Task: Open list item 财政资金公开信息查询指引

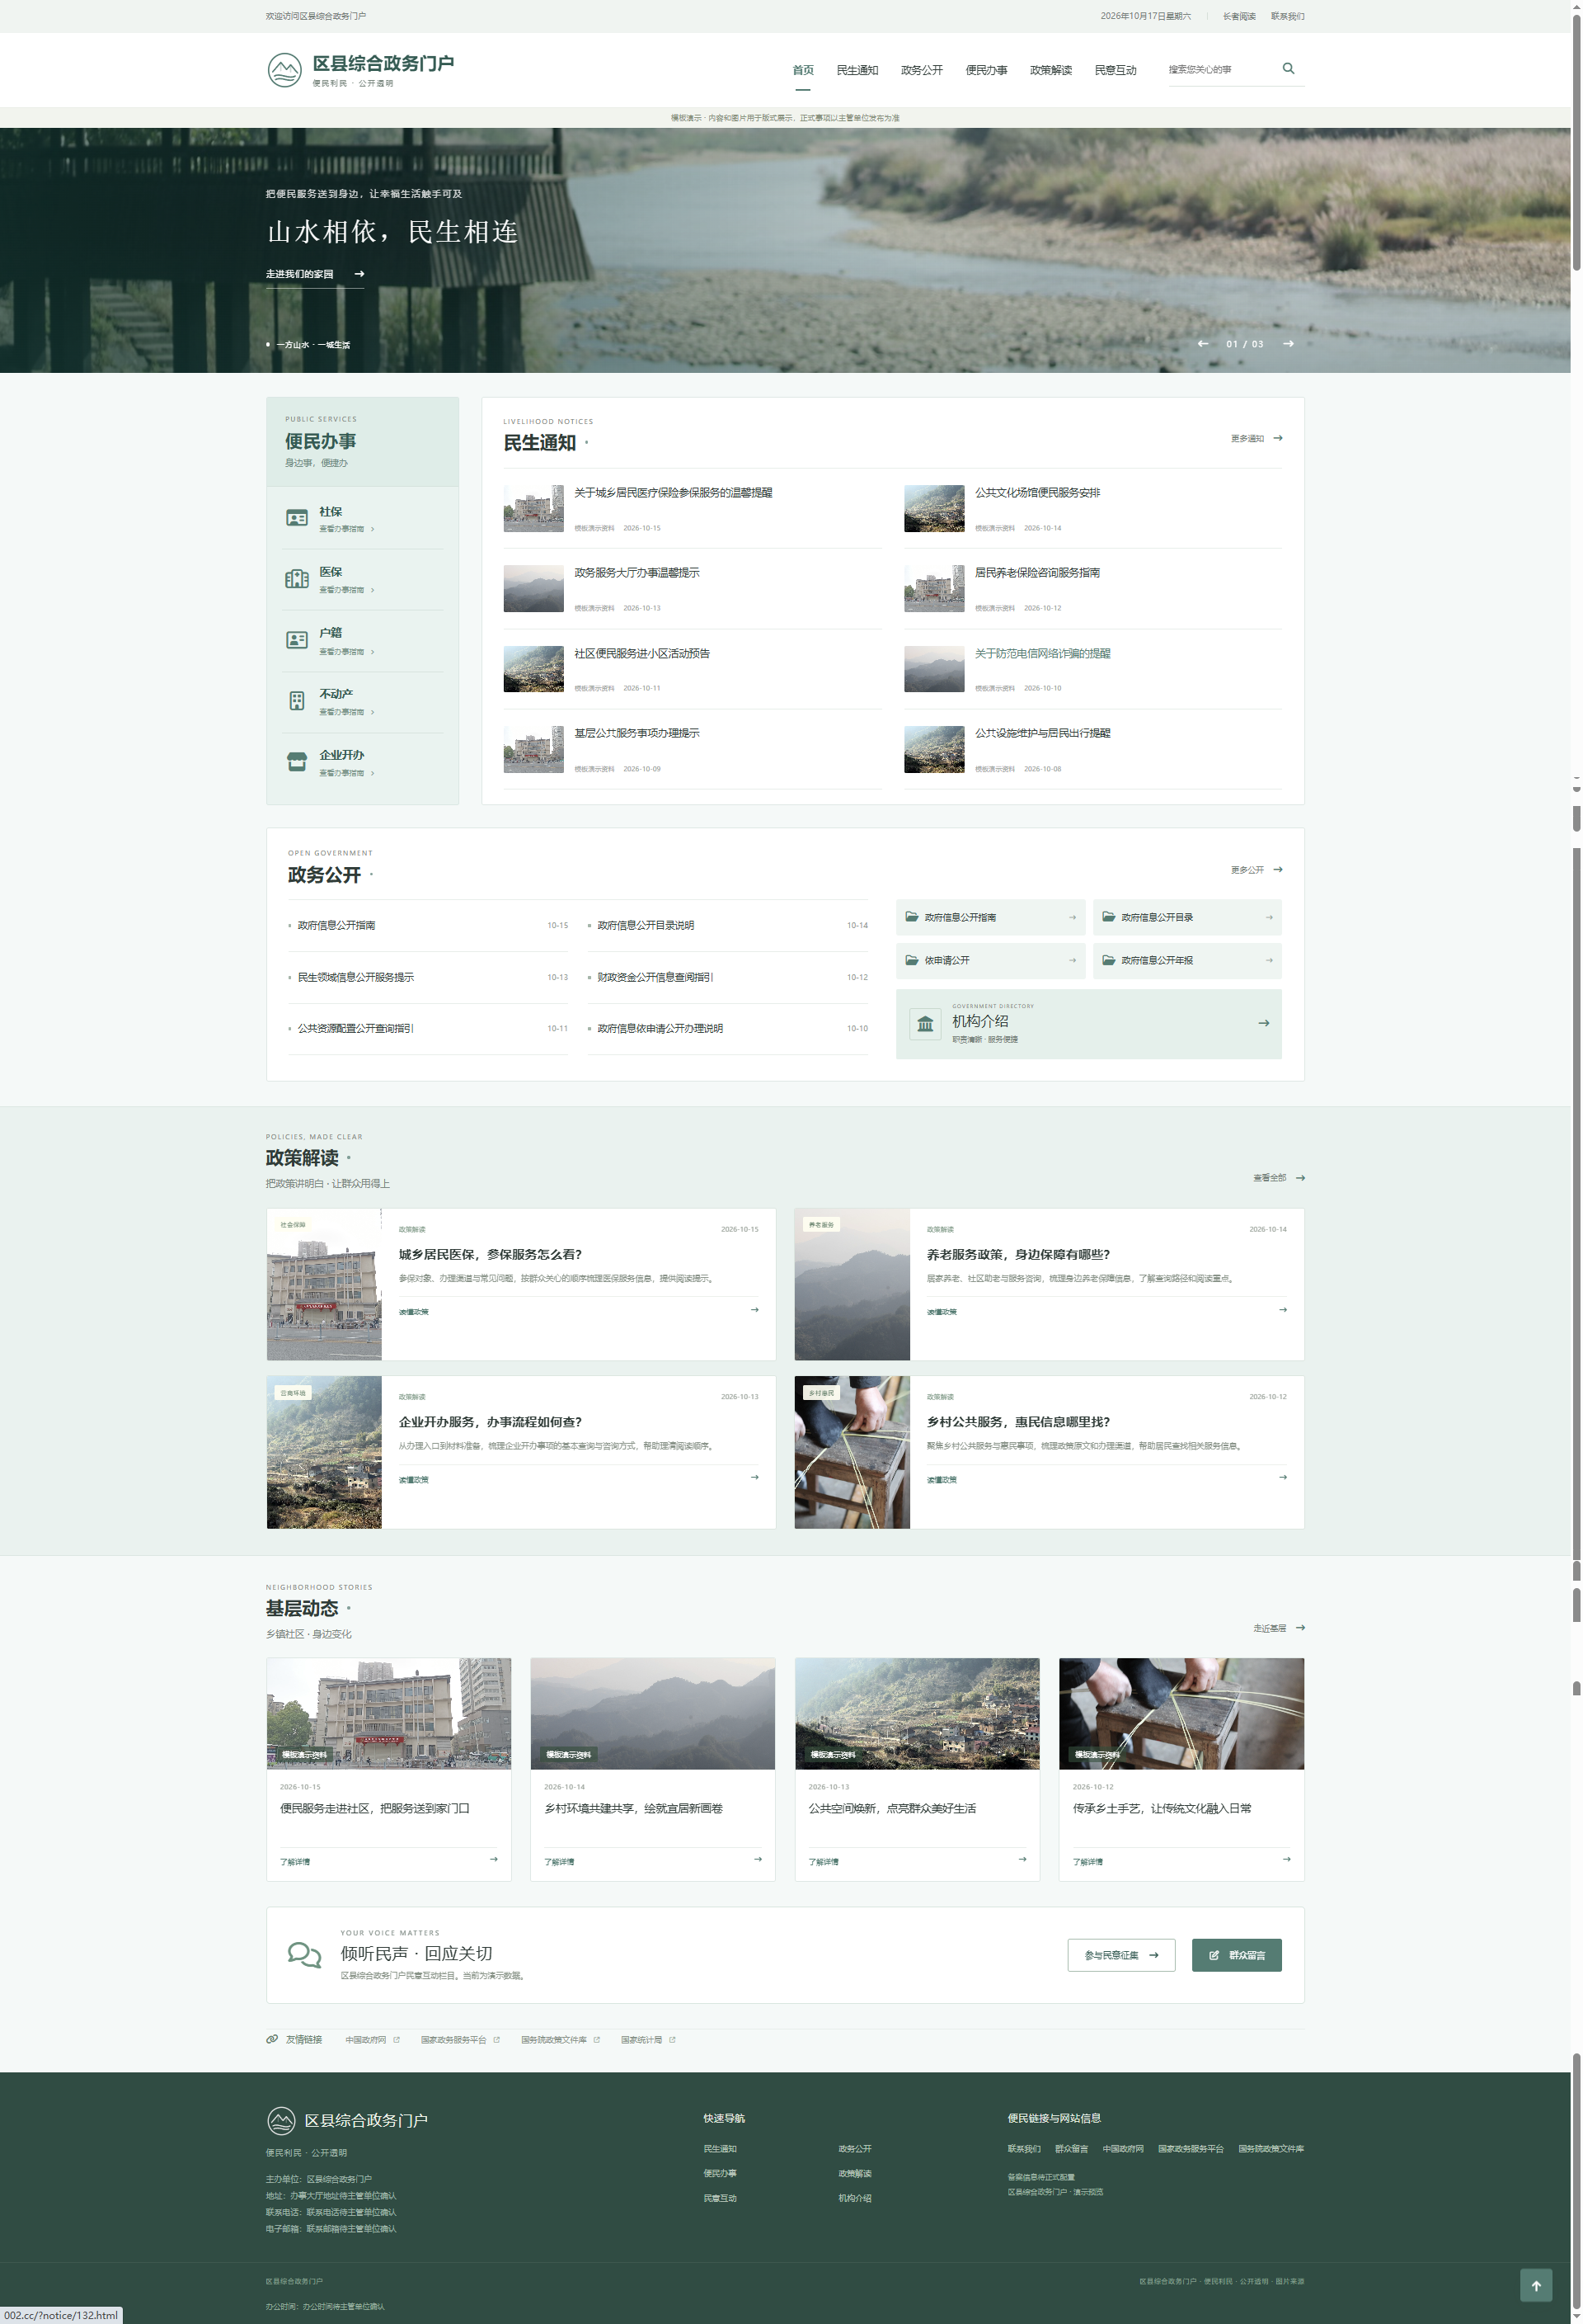Action: pos(655,977)
